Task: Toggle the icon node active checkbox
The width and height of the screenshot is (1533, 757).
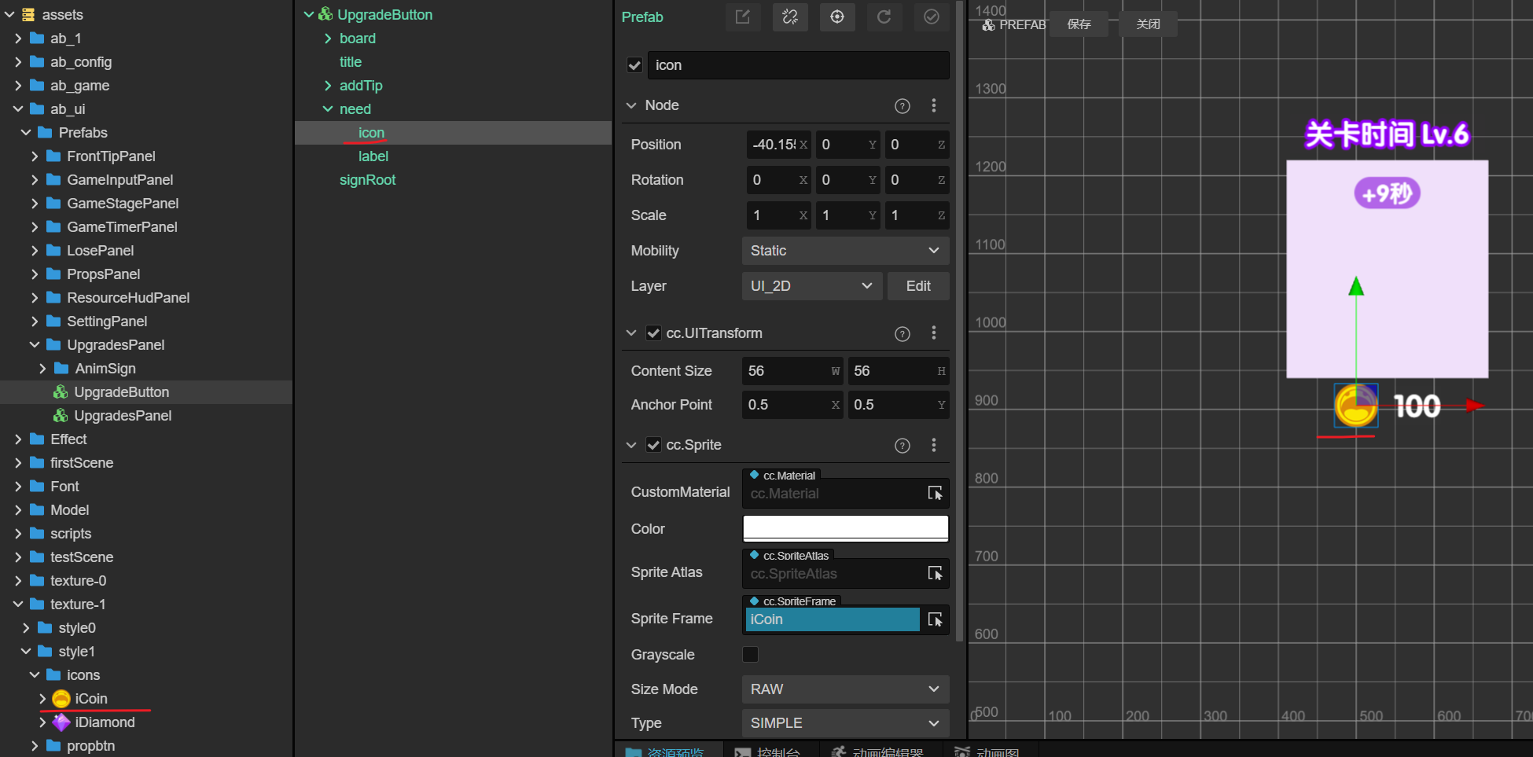Action: (x=635, y=65)
